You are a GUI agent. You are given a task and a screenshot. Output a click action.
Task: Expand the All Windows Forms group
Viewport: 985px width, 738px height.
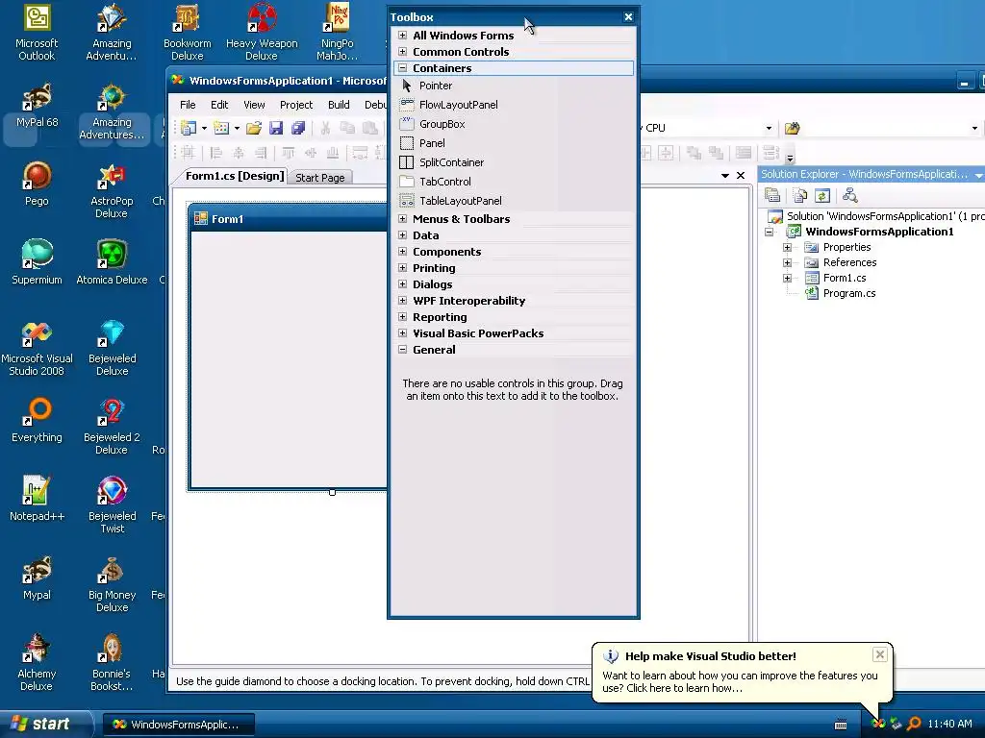click(x=403, y=36)
